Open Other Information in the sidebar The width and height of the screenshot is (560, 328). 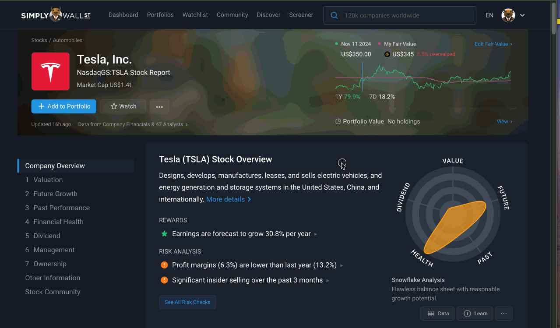point(53,278)
